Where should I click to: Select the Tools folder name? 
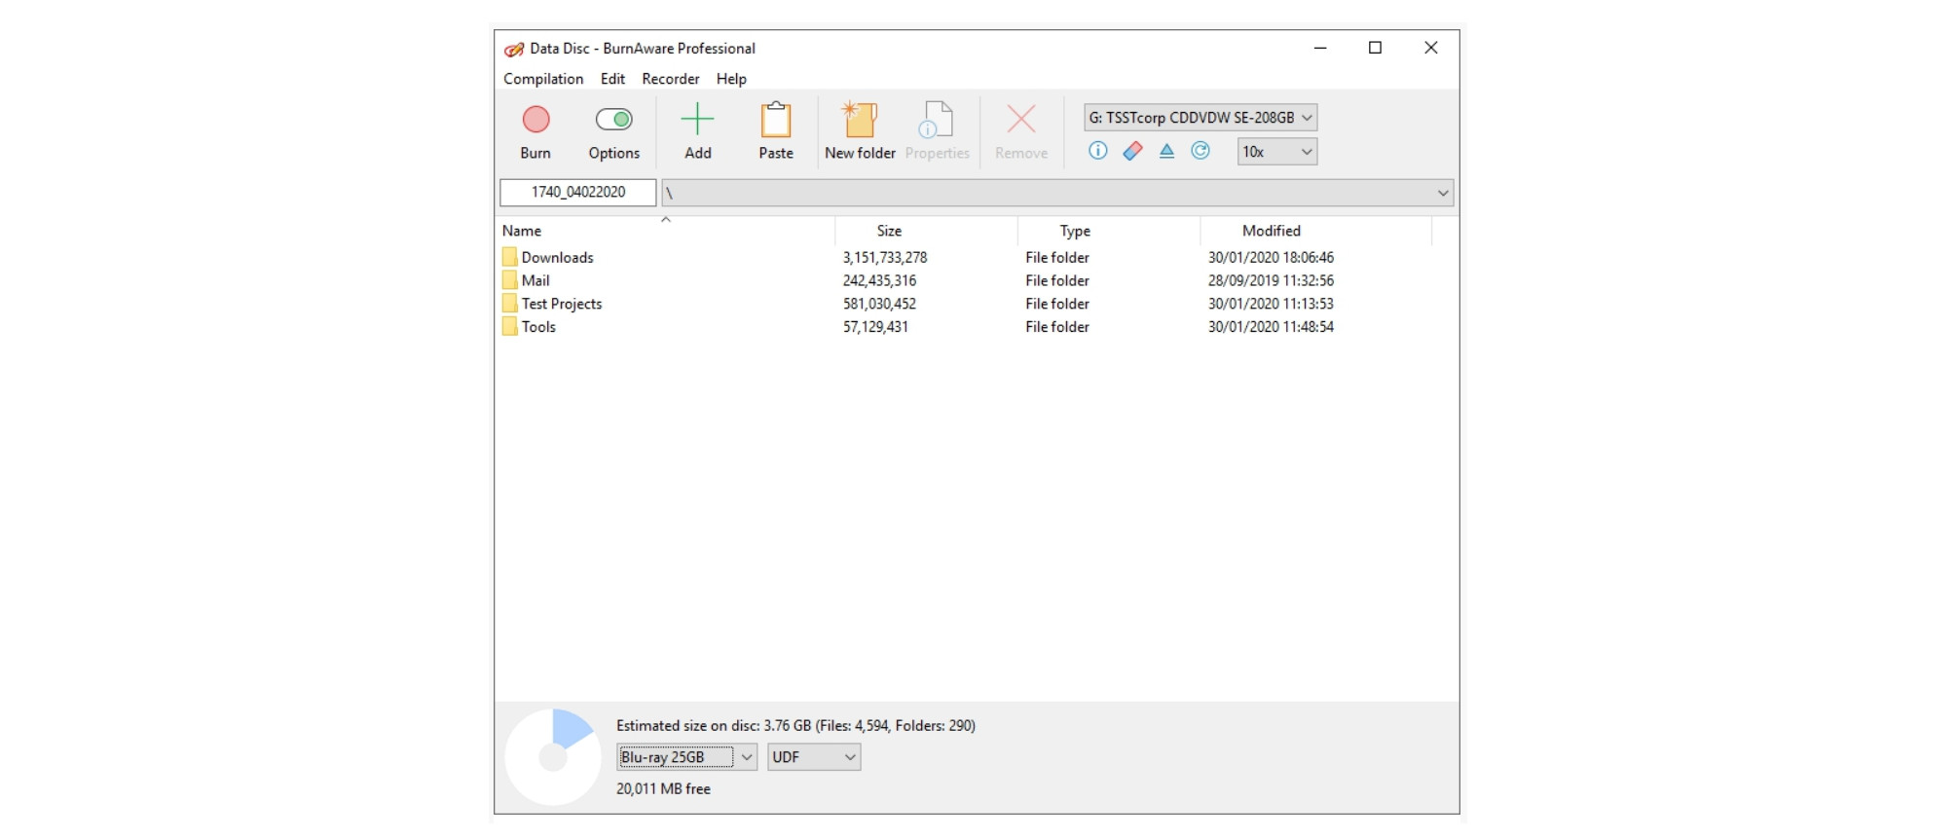pyautogui.click(x=538, y=327)
